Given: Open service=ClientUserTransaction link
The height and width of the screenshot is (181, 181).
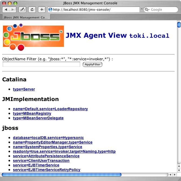Looking at the screenshot, I should [41, 161].
